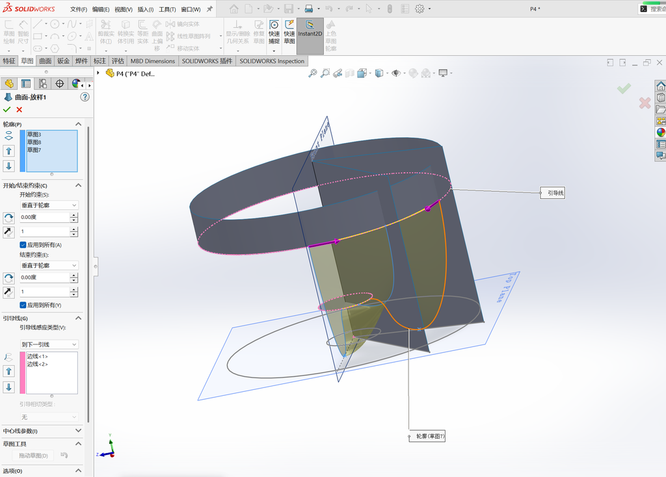
Task: Switch to the 曲面 ribbon tab
Action: click(46, 60)
